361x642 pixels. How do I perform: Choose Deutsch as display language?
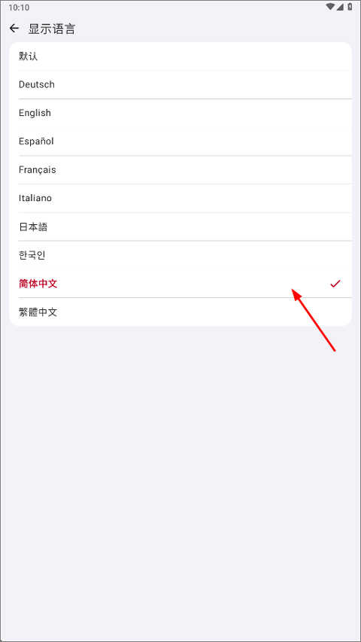(x=180, y=84)
